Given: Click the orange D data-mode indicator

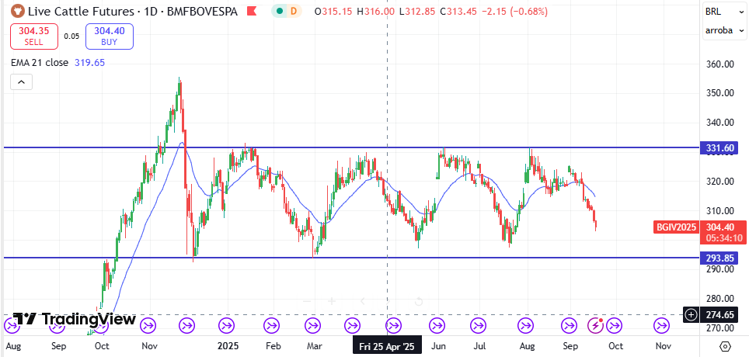Looking at the screenshot, I should 293,11.
